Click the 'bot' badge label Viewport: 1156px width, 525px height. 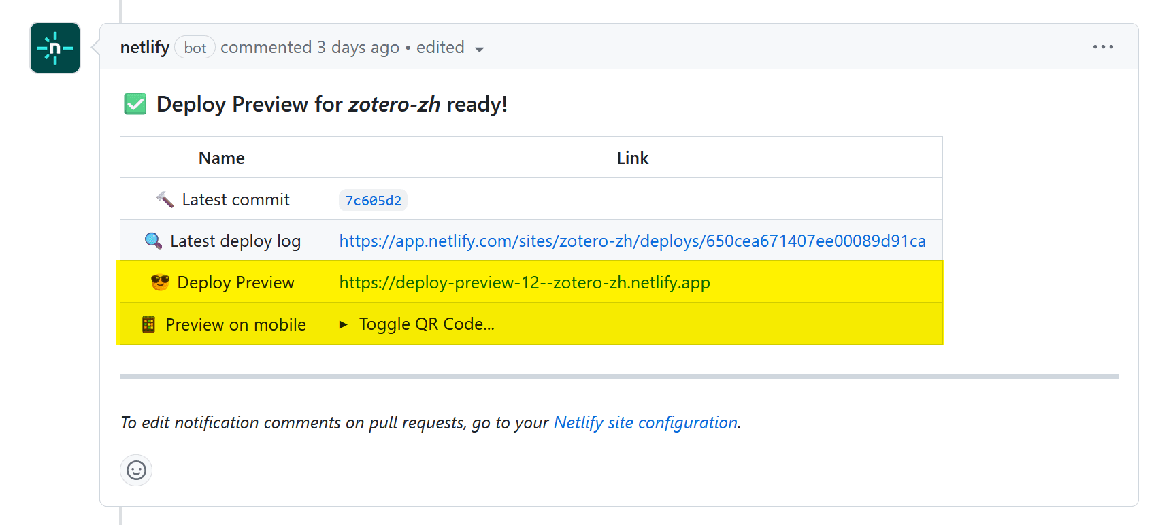tap(195, 48)
